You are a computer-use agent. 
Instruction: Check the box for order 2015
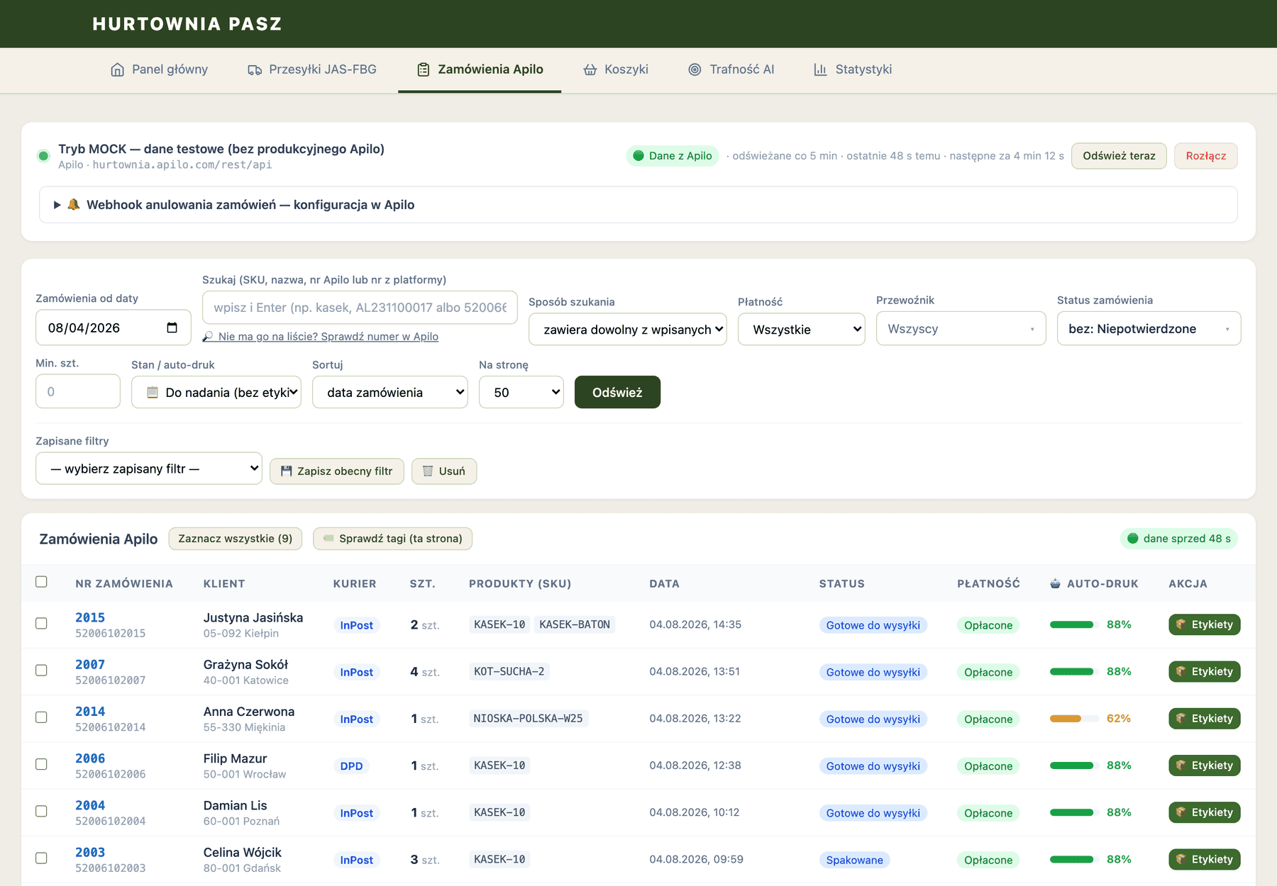(41, 624)
